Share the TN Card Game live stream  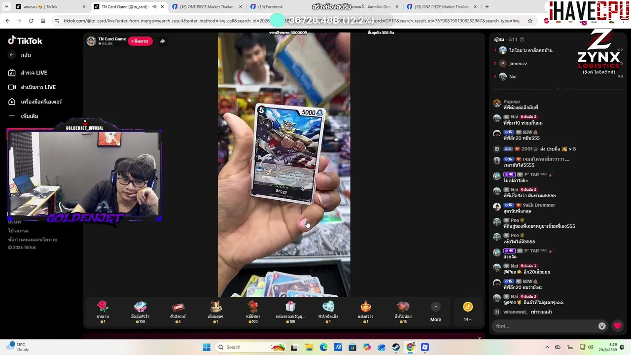[x=162, y=41]
